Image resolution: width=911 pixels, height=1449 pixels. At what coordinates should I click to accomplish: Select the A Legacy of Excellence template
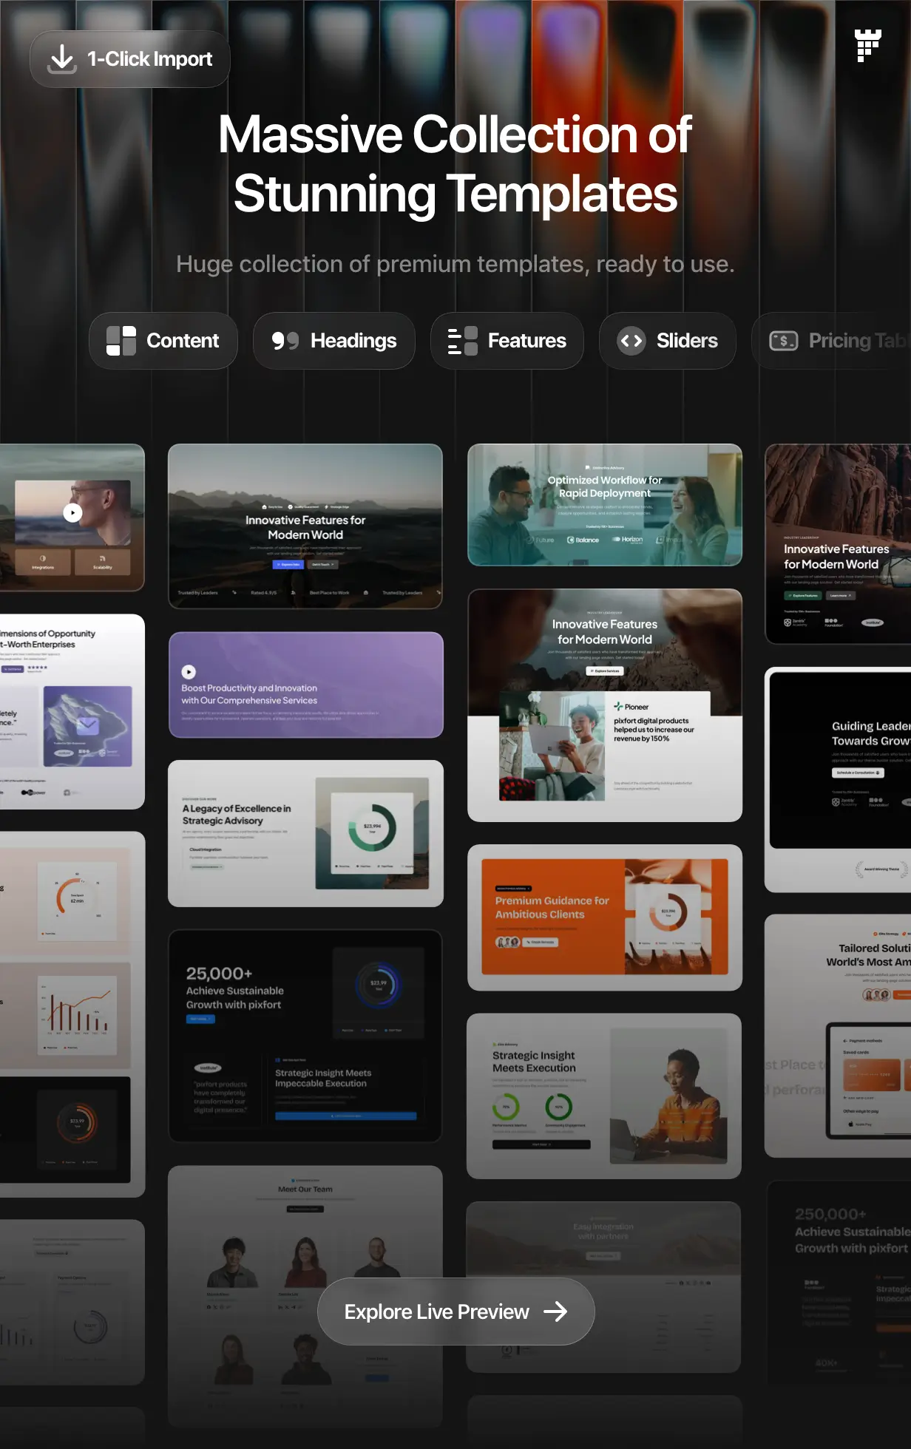point(305,833)
